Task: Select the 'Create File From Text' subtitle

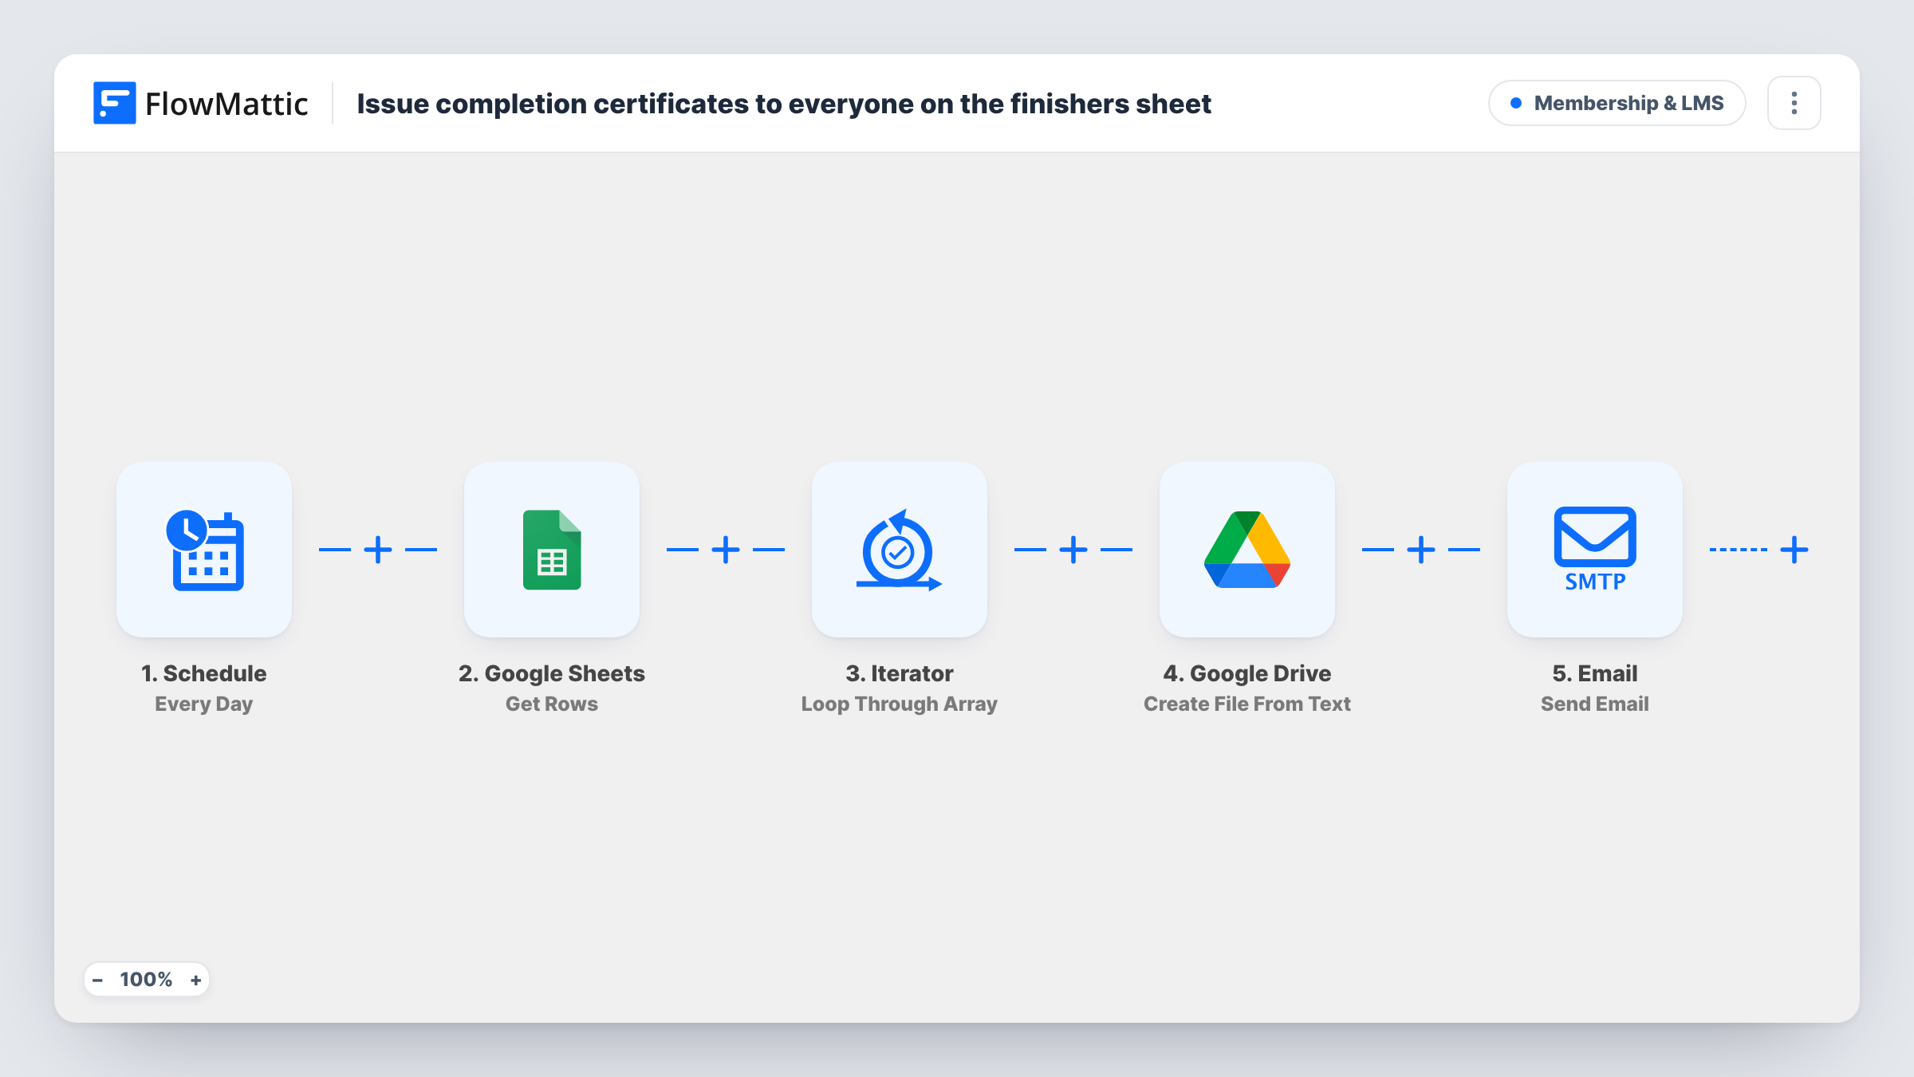Action: tap(1247, 704)
